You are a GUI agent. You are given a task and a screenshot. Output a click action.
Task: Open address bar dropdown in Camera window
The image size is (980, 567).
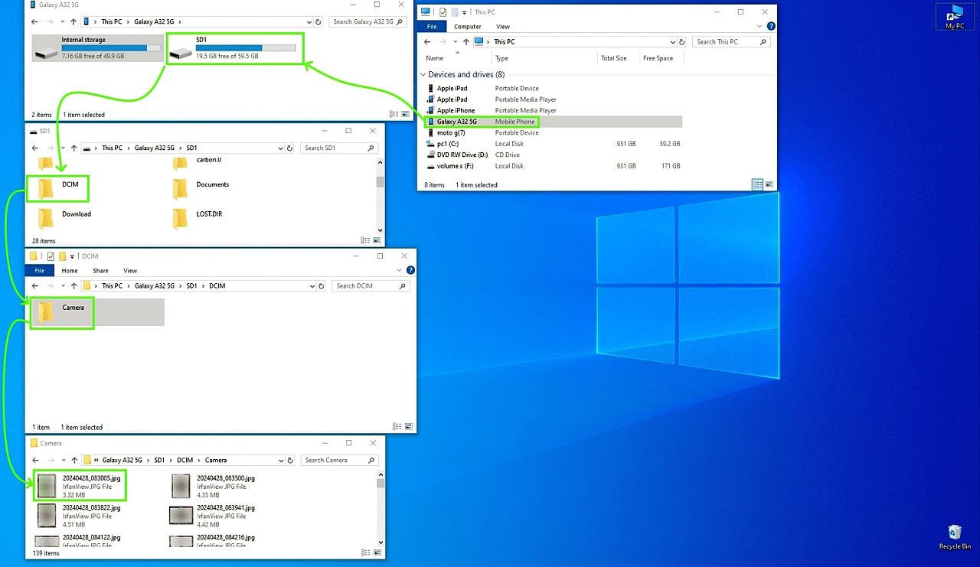(280, 460)
